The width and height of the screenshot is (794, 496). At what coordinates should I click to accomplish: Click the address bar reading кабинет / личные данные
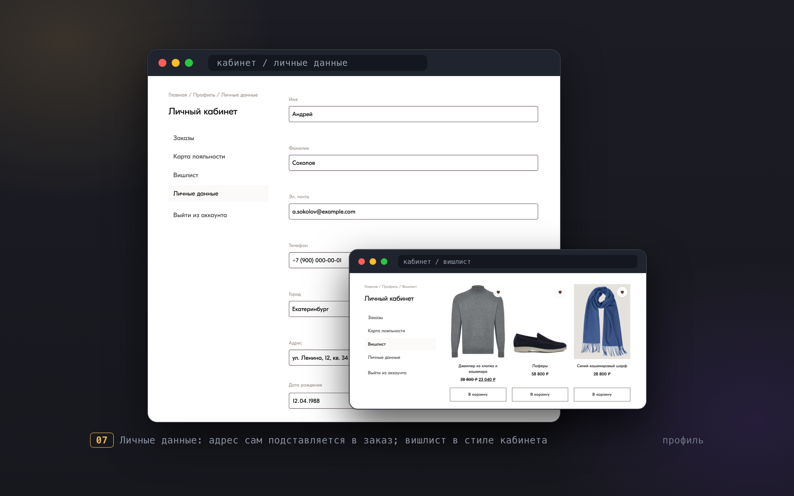coord(317,63)
